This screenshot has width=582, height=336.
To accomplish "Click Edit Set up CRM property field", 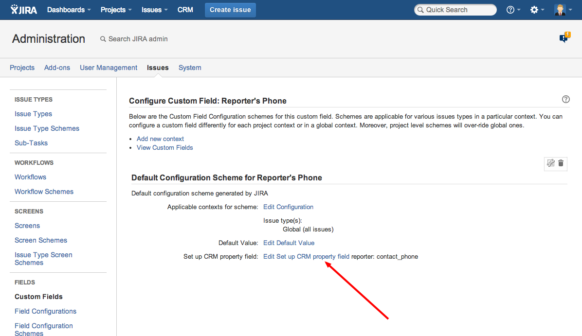I will tap(306, 256).
